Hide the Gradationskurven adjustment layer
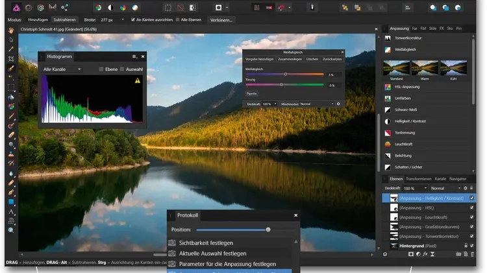487x273 pixels. click(x=472, y=227)
